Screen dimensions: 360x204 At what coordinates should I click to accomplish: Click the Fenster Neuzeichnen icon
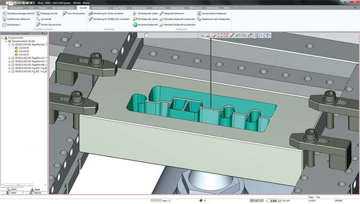[x=38, y=25]
